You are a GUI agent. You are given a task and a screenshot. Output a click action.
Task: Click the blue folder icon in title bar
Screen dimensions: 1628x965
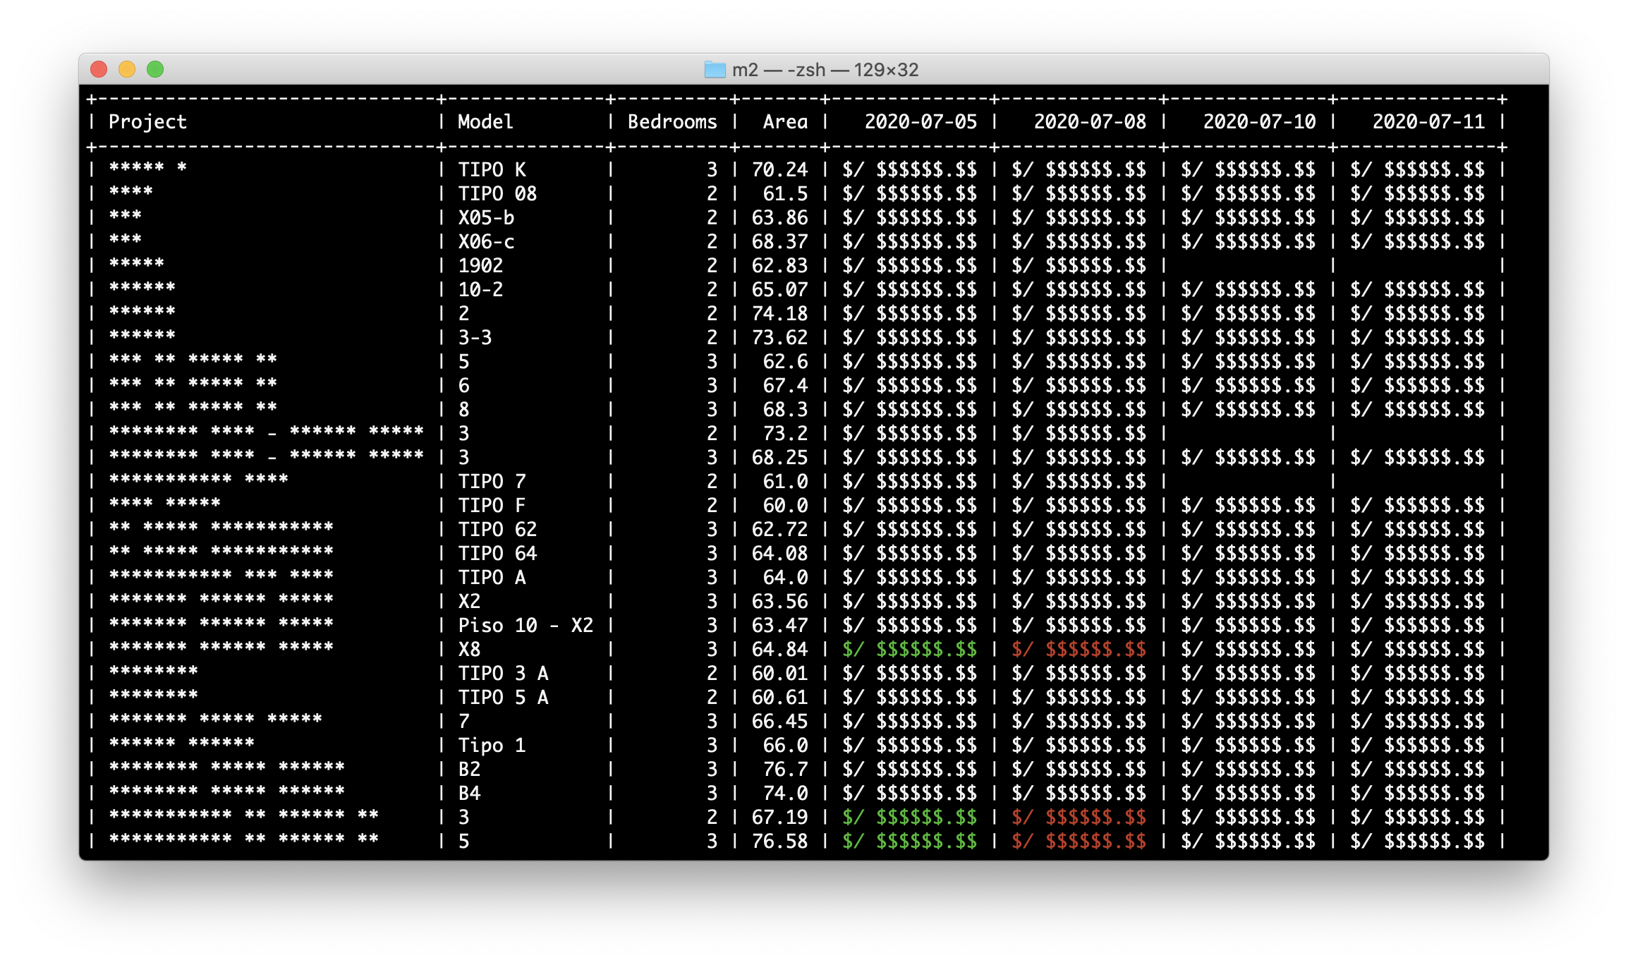(715, 69)
